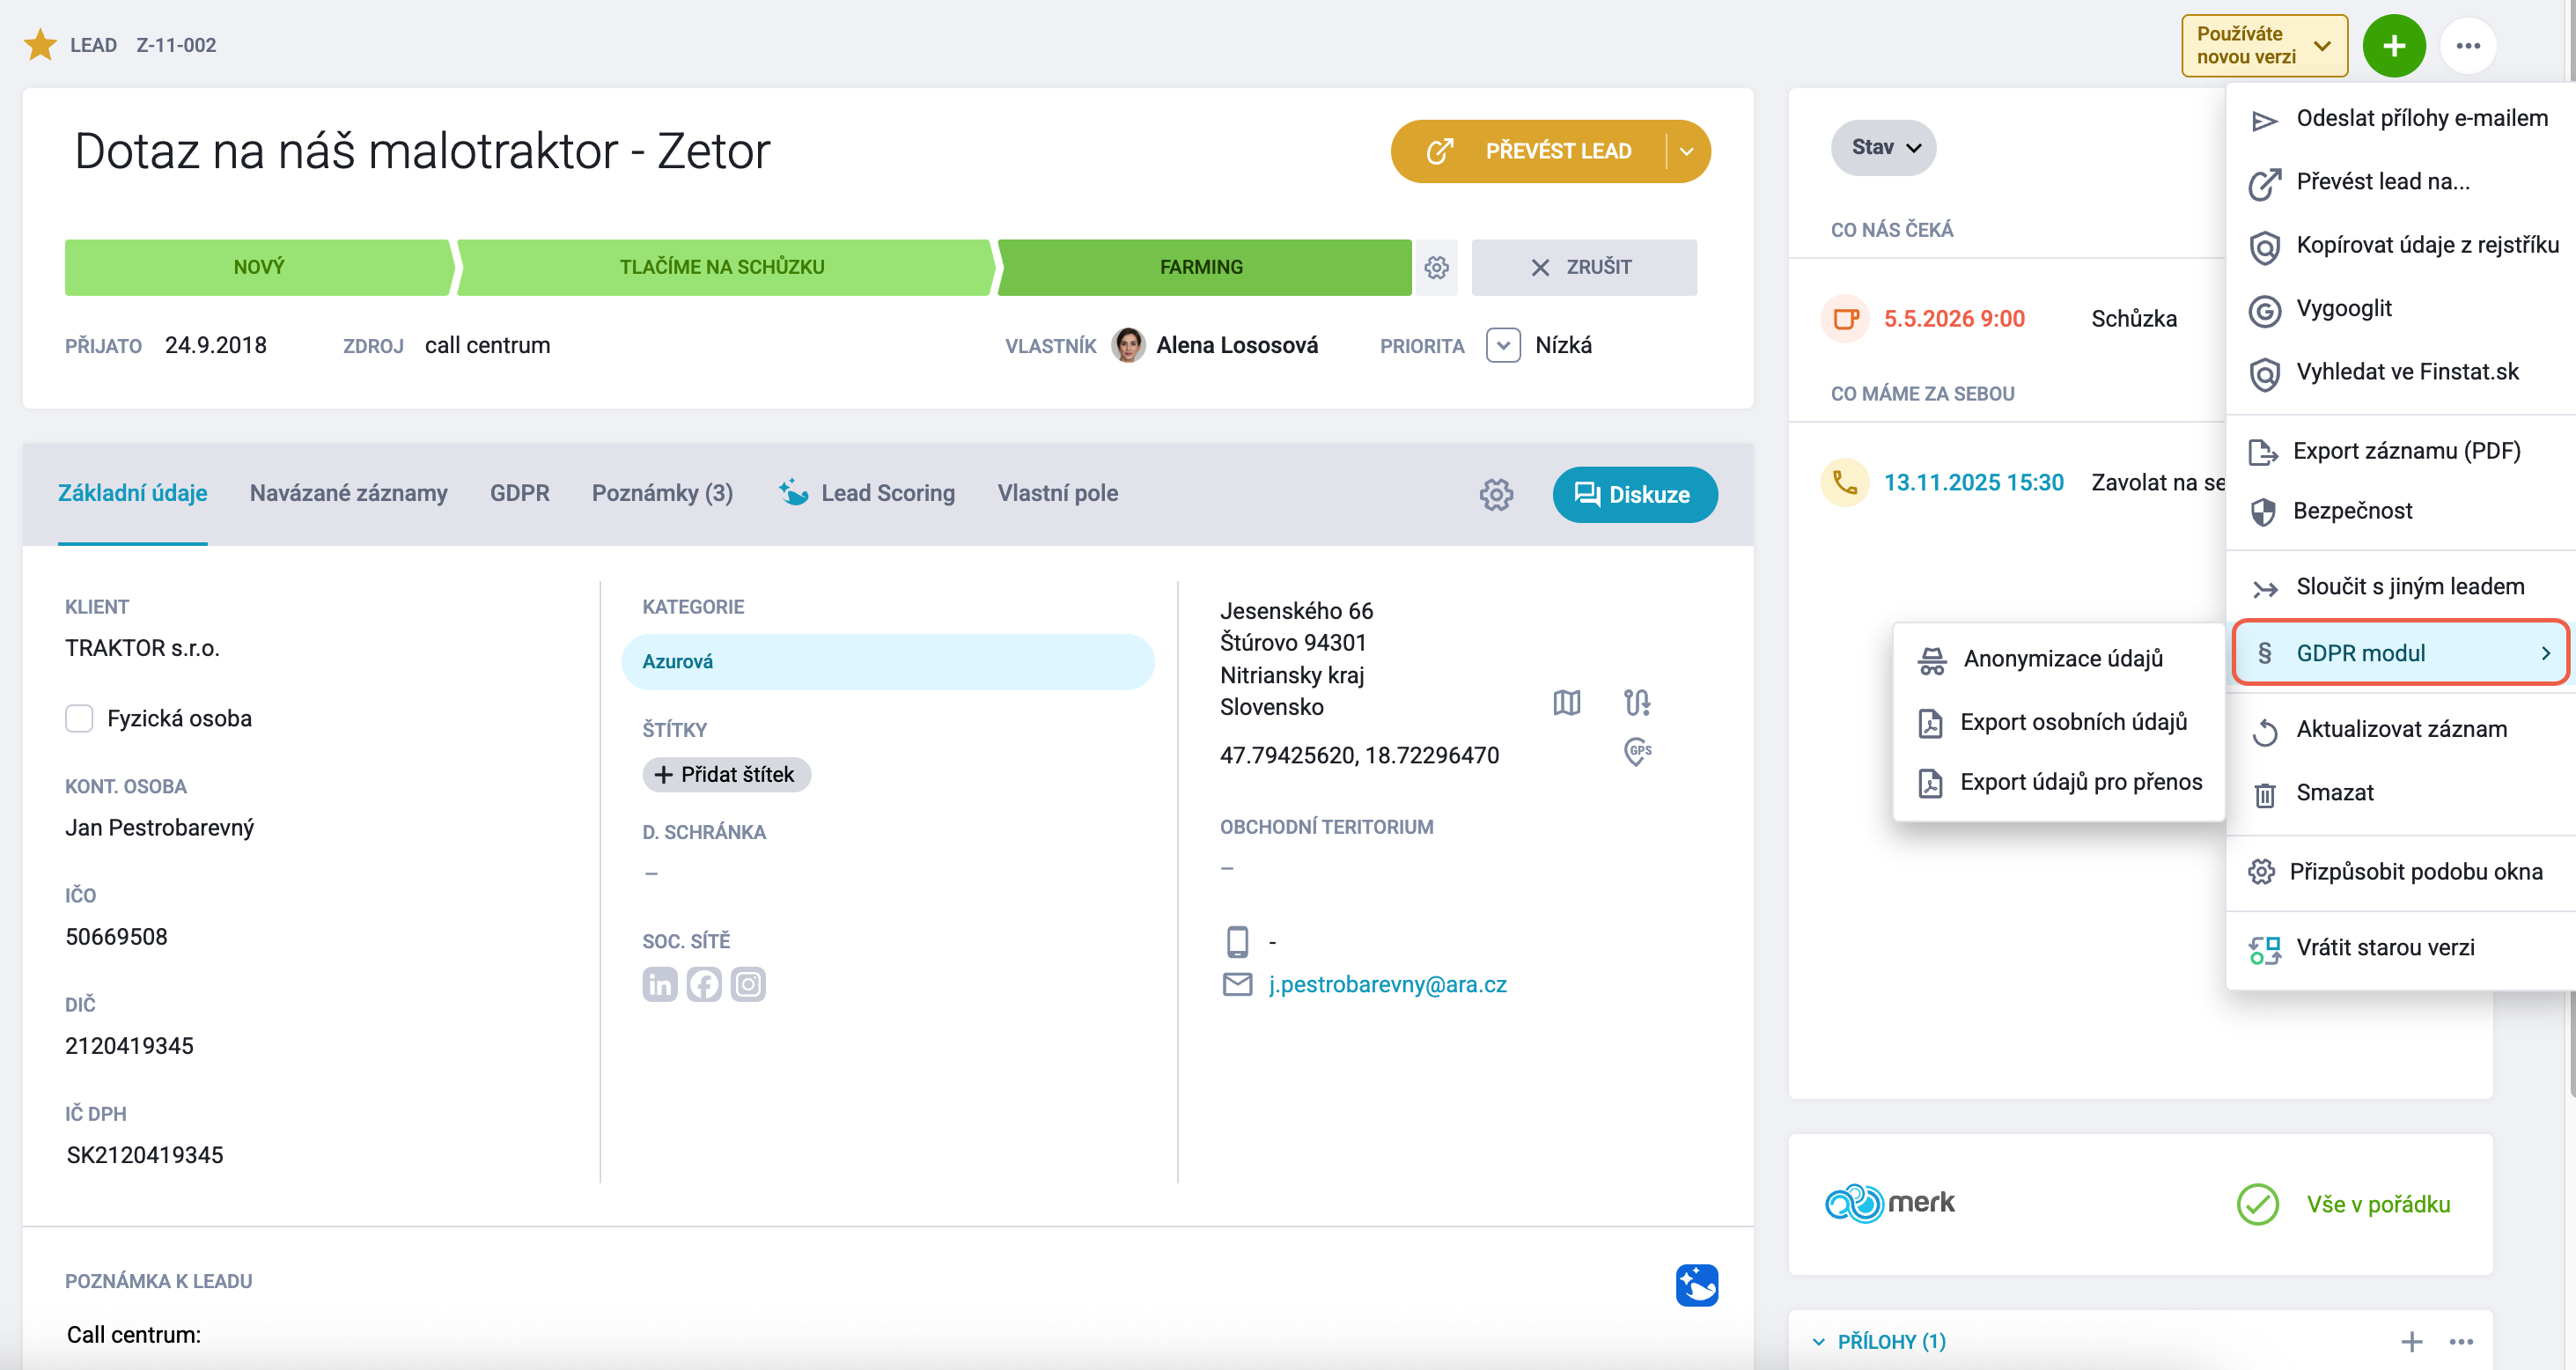Viewport: 2576px width, 1370px height.
Task: Click the AI assistant icon by lead note
Action: click(1697, 1285)
